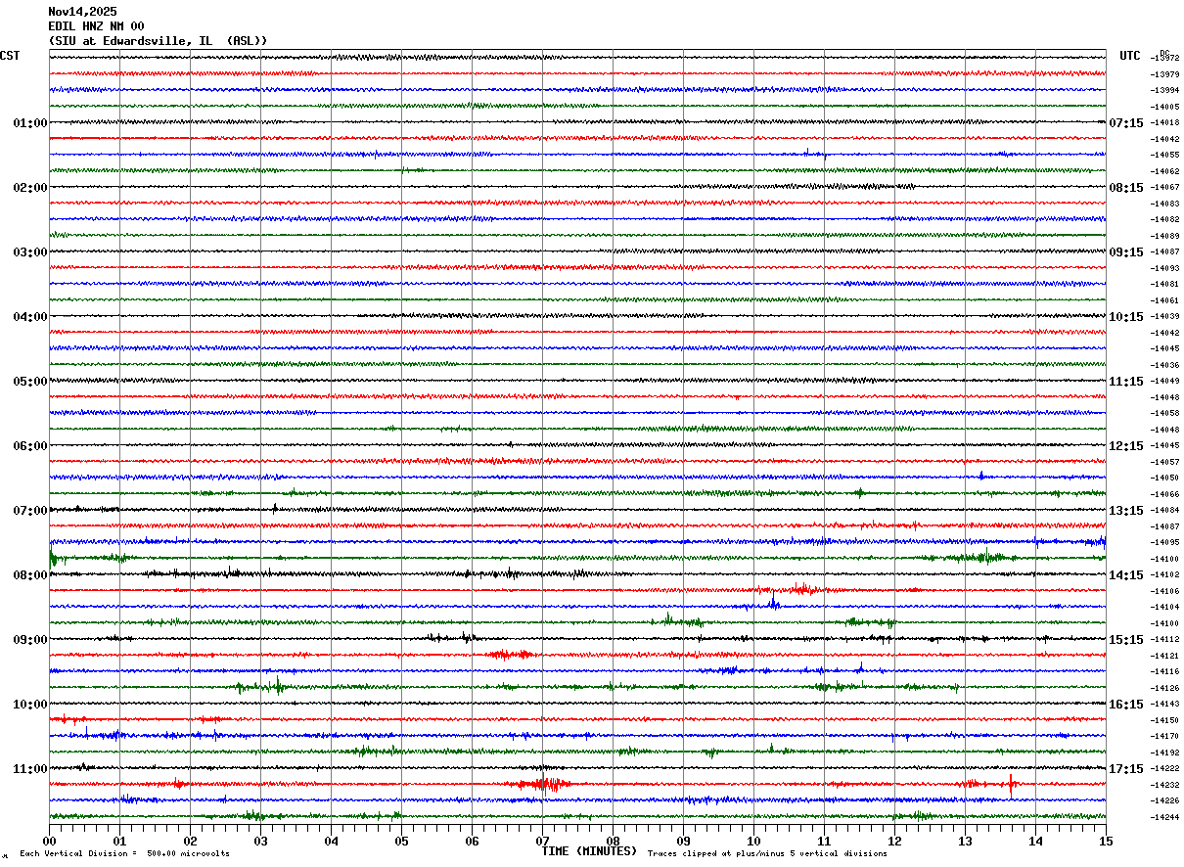Click the "03:00" CST time label
Viewport: 1184px width, 867px height.
(30, 252)
